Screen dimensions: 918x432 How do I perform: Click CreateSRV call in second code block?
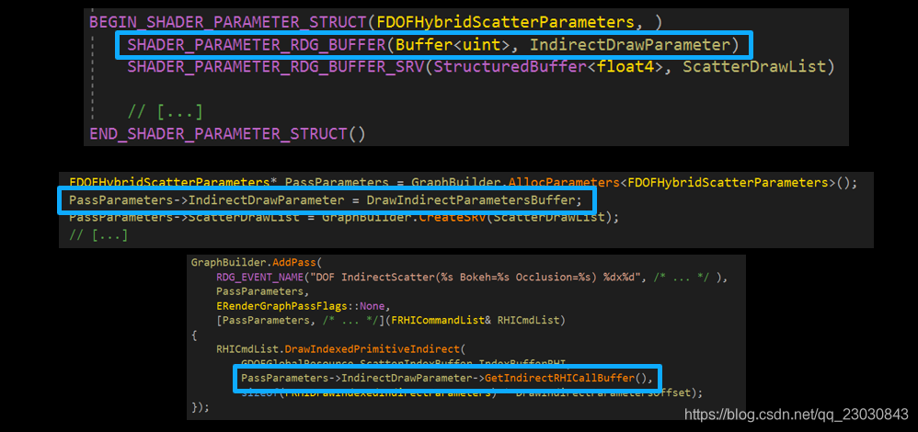452,217
